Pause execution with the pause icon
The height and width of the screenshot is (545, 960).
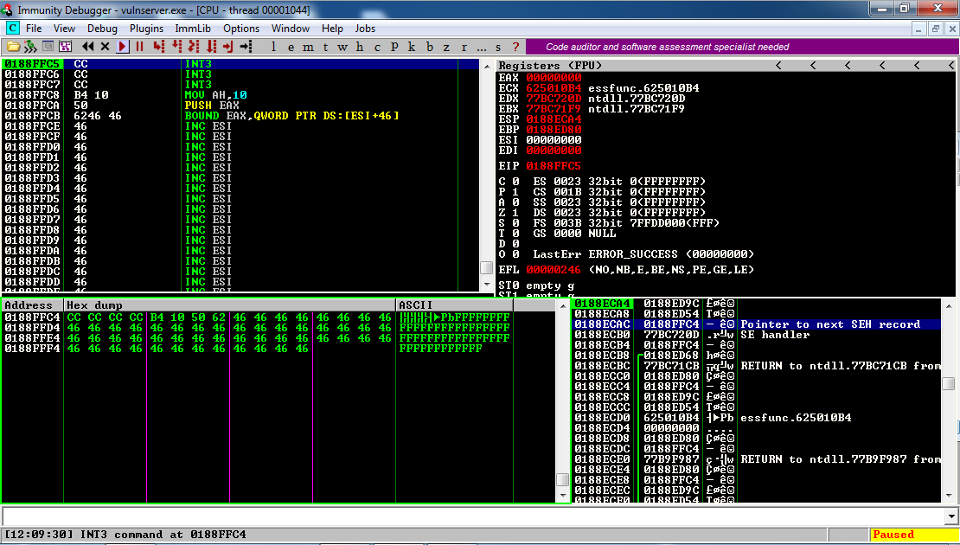point(139,47)
